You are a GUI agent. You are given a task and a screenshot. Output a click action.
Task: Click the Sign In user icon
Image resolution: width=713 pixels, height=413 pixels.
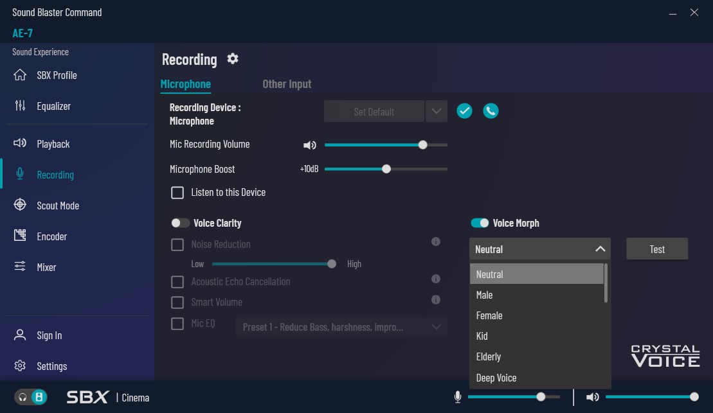click(x=20, y=335)
